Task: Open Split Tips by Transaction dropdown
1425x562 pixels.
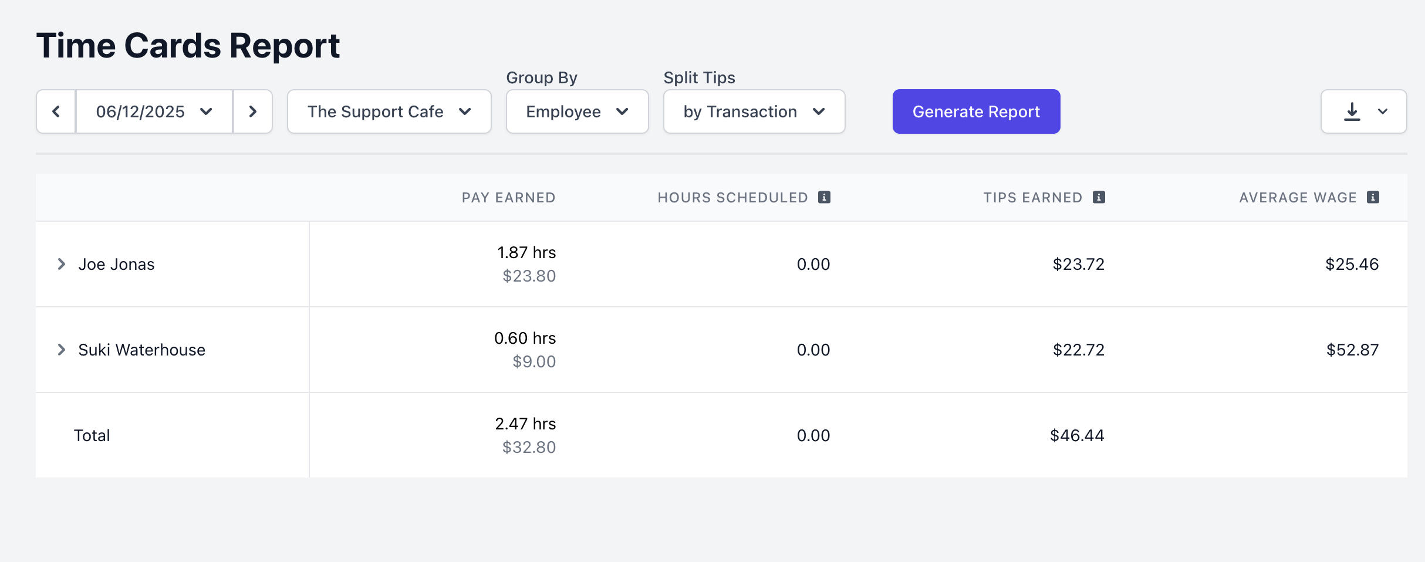Action: (x=754, y=111)
